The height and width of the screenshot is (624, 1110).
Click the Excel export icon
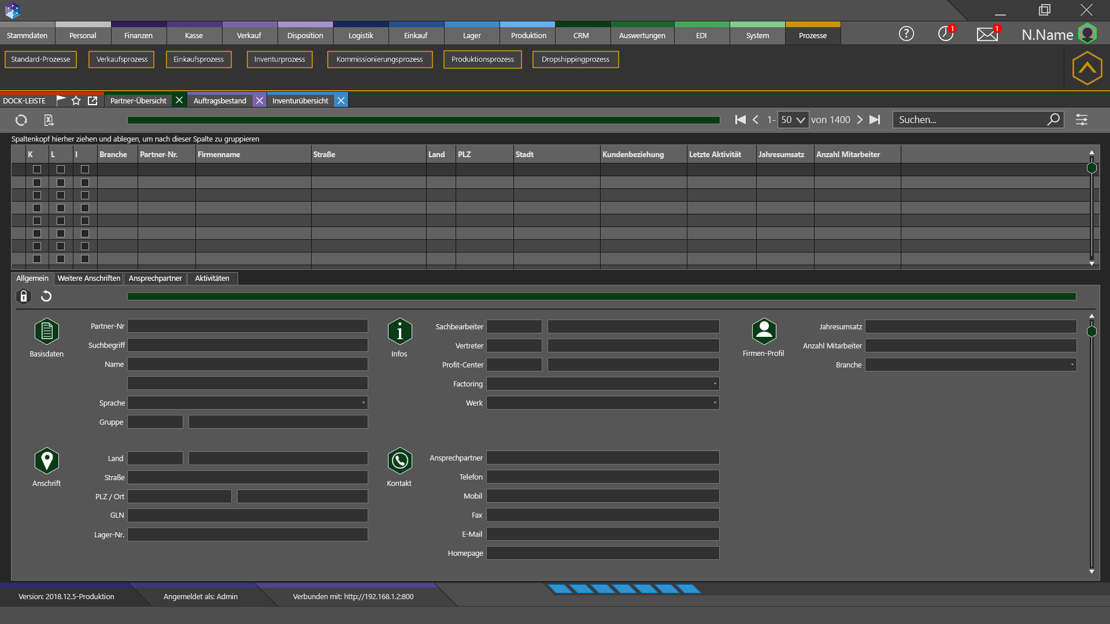pyautogui.click(x=49, y=120)
